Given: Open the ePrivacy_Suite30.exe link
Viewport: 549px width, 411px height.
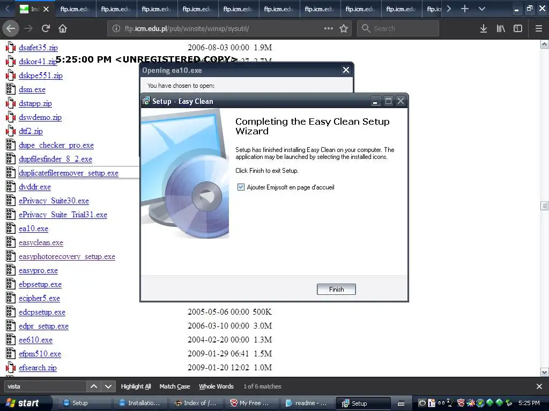Looking at the screenshot, I should pos(54,201).
